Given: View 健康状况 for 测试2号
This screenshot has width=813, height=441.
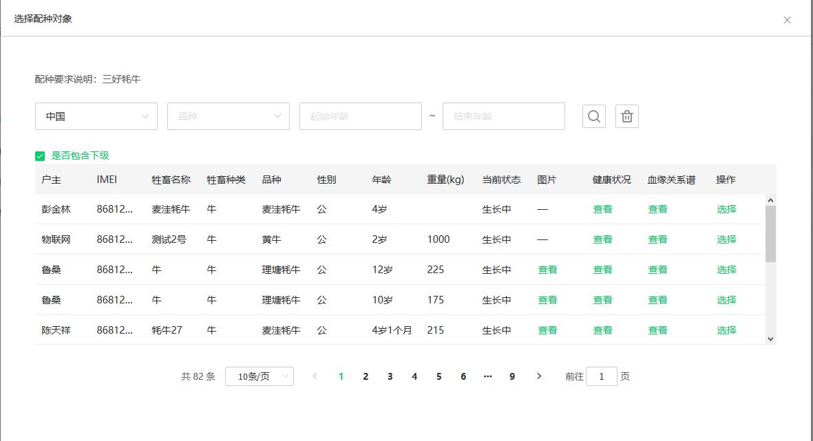Looking at the screenshot, I should (x=602, y=239).
